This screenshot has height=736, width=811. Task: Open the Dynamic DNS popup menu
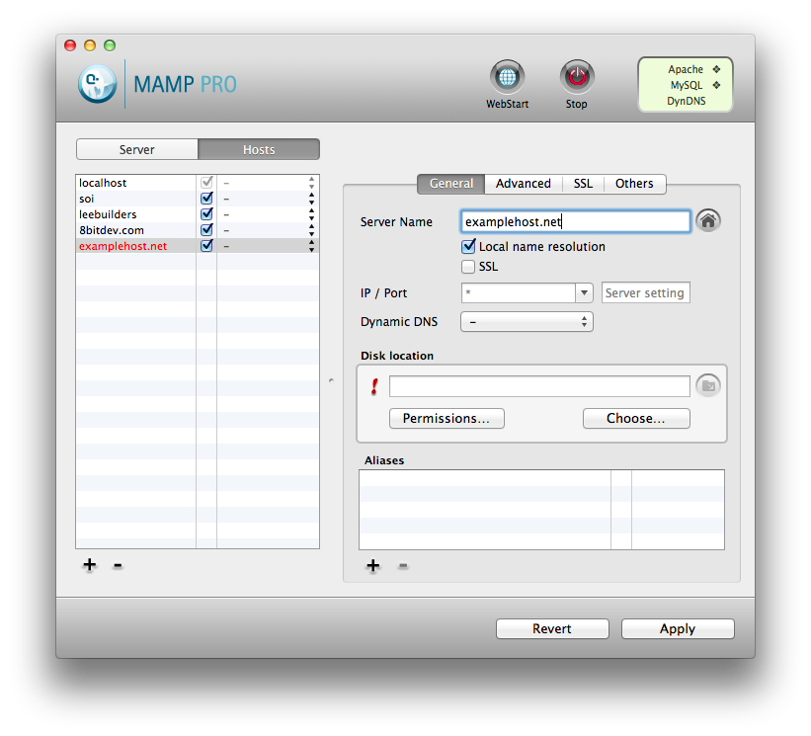pyautogui.click(x=527, y=322)
